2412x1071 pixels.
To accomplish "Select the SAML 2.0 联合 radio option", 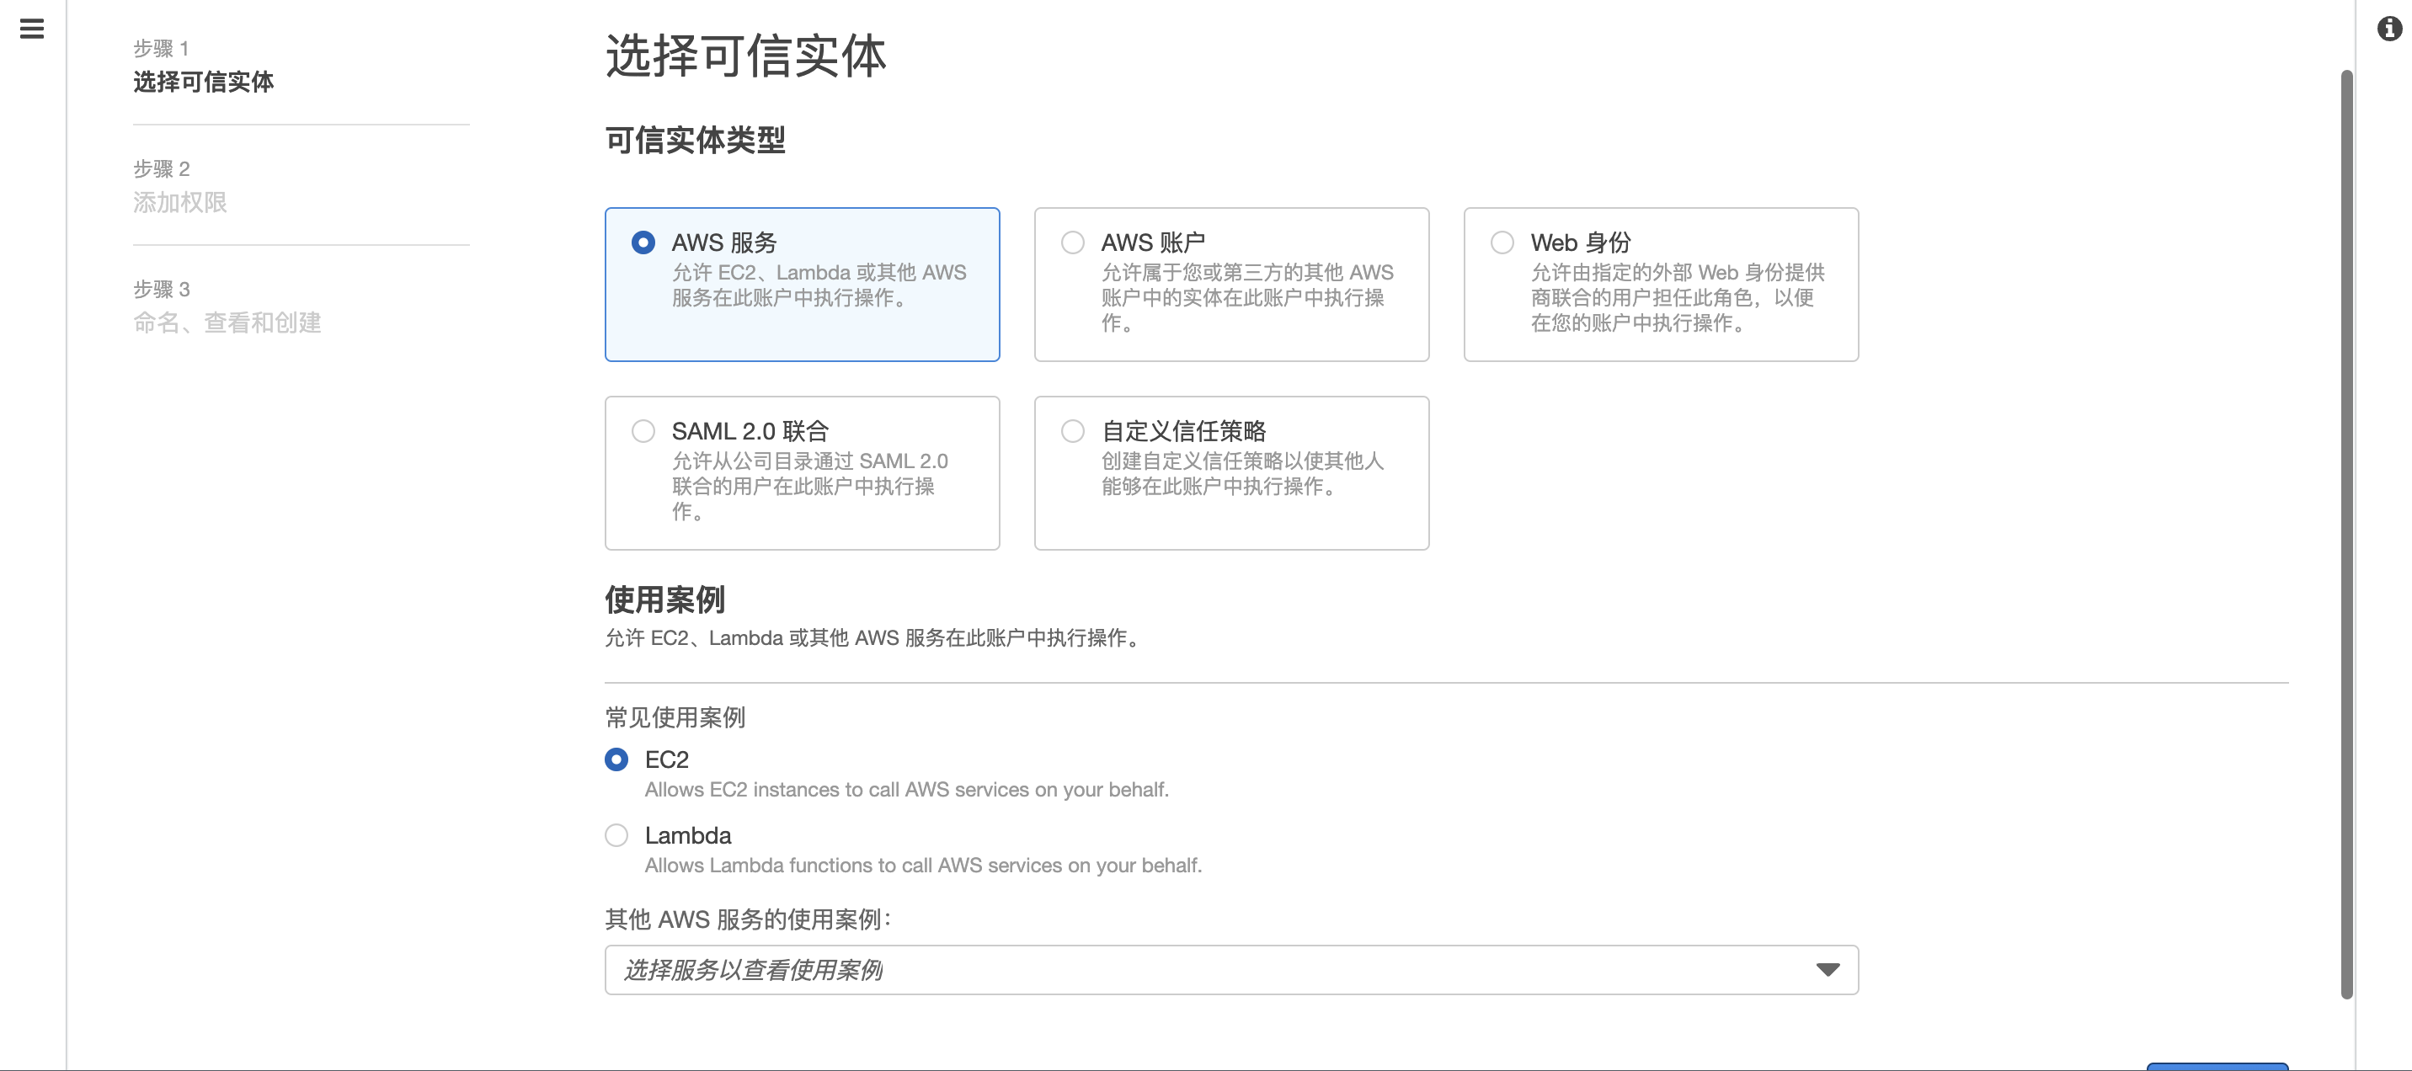I will pyautogui.click(x=643, y=430).
